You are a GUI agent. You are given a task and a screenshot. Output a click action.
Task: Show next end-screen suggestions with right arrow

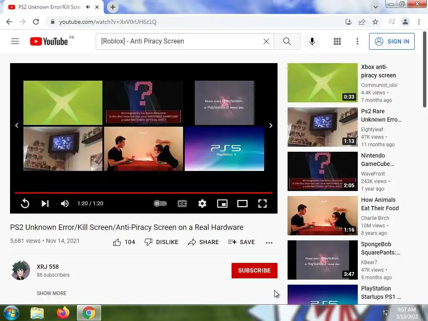[x=271, y=125]
